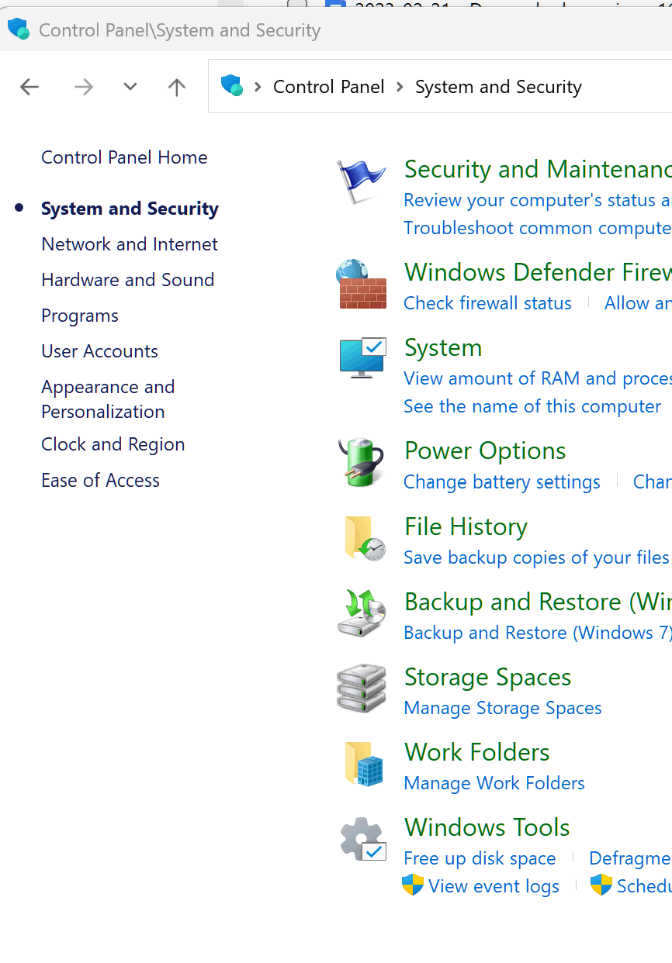Go up one level with the up arrow
The image size is (672, 963).
tap(177, 87)
